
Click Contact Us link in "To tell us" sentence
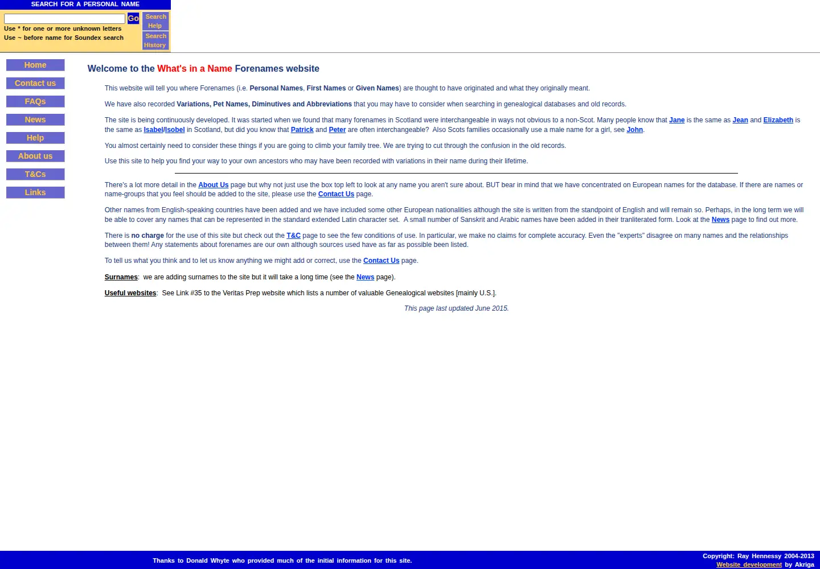point(381,261)
